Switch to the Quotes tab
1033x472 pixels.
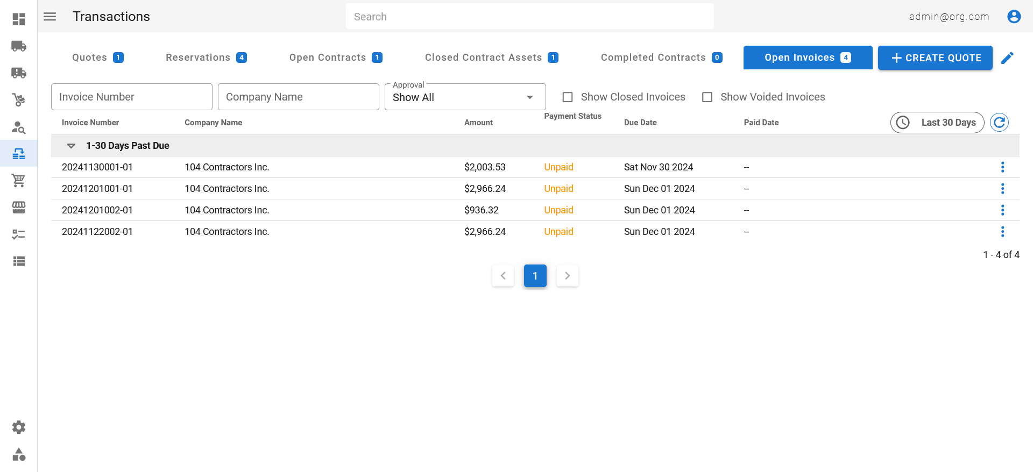[98, 58]
